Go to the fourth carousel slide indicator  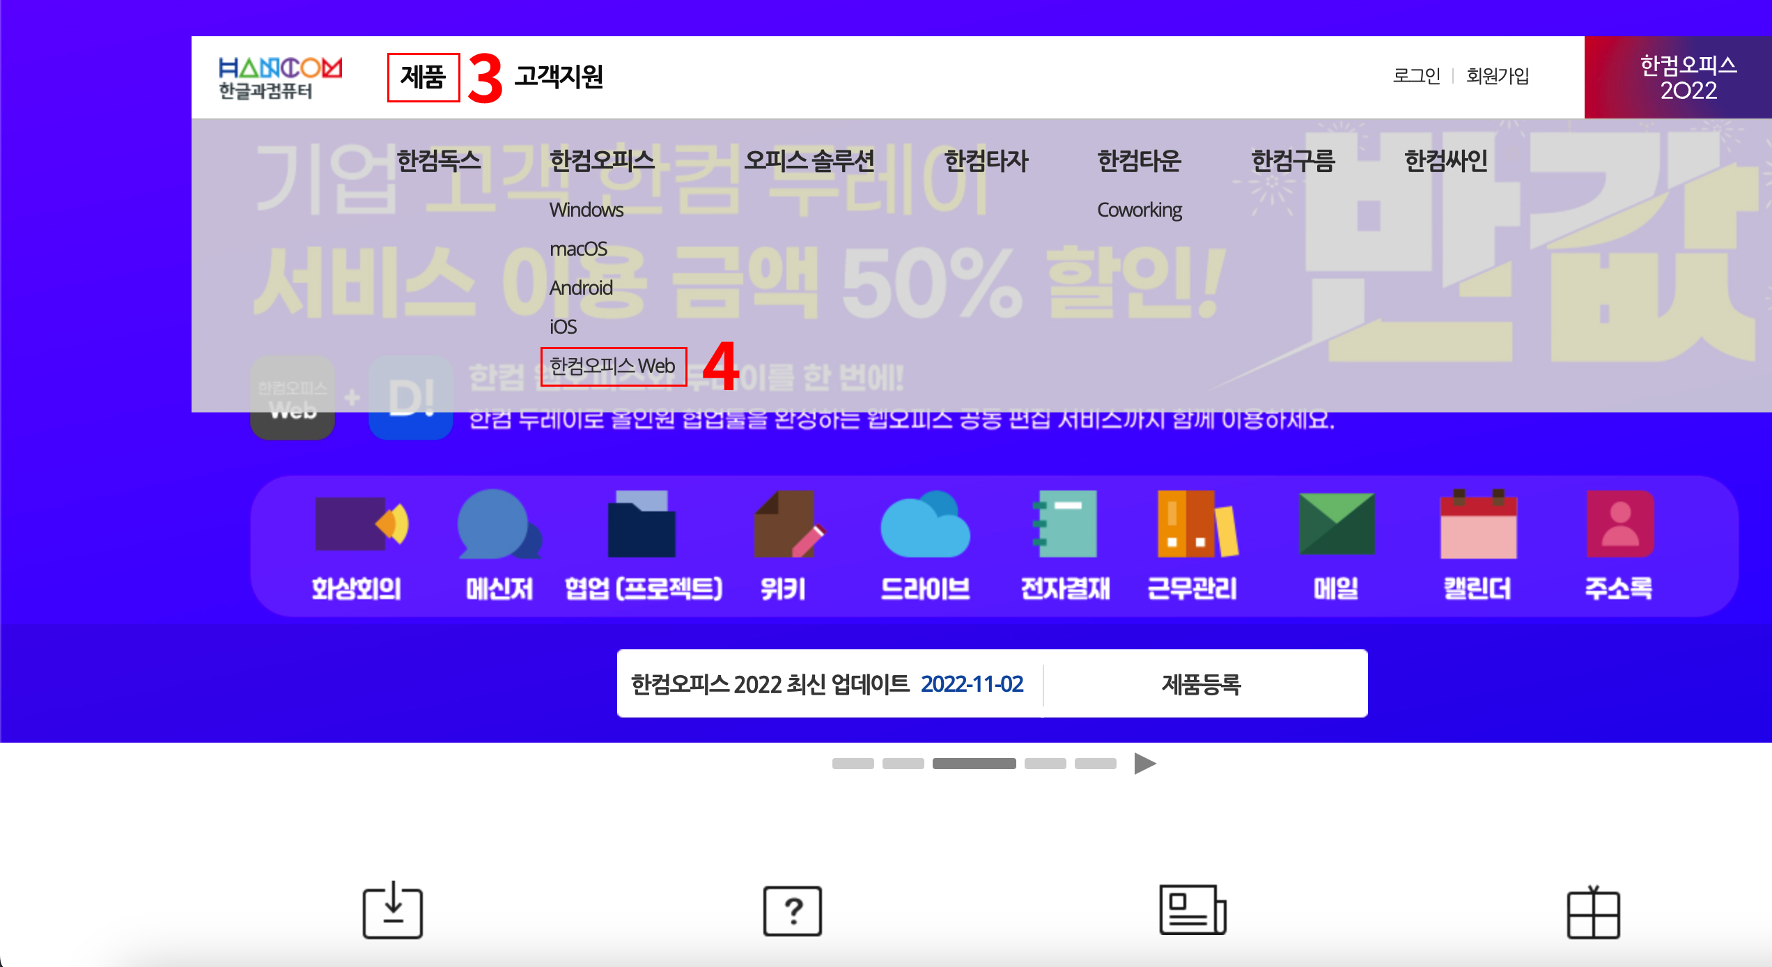(x=1045, y=764)
